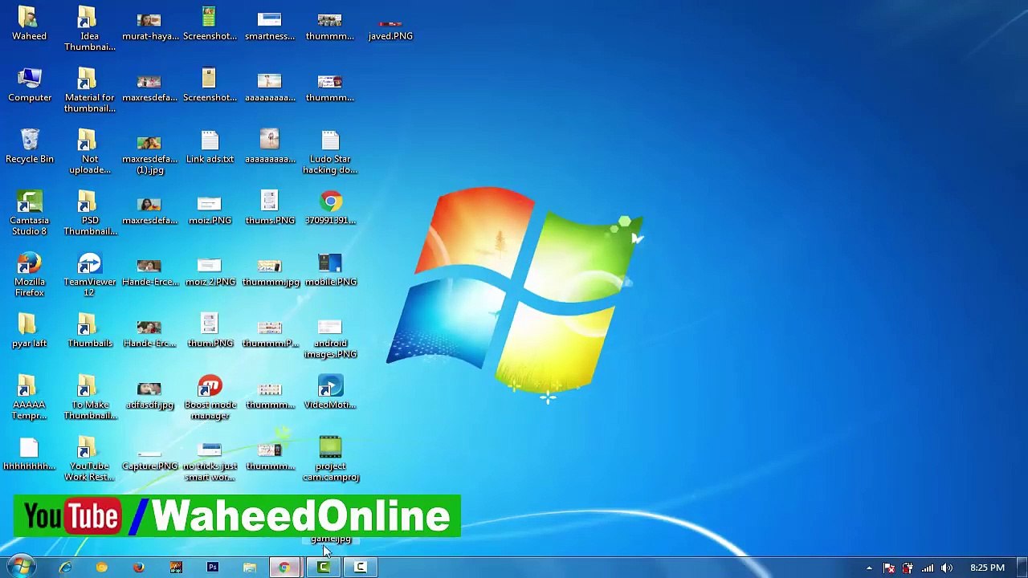Open Photoshop from the taskbar
The image size is (1028, 578).
[213, 568]
